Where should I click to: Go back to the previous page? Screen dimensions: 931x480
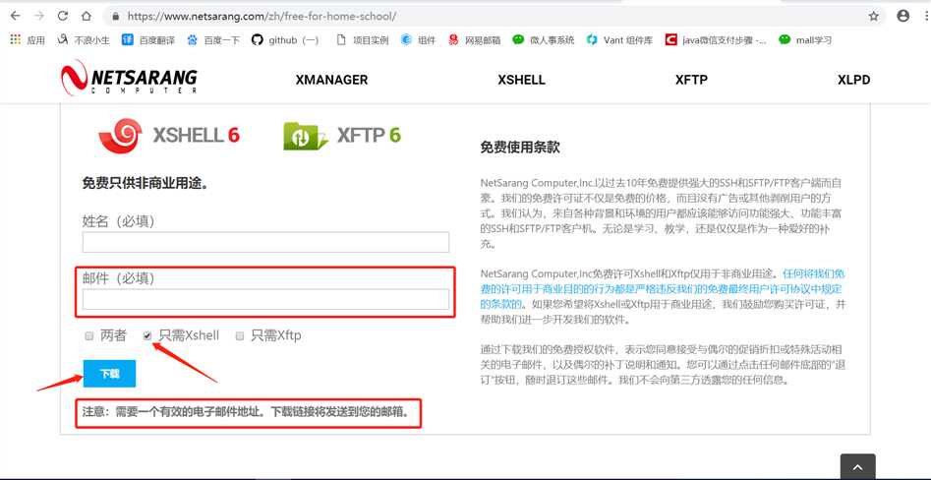click(x=16, y=16)
